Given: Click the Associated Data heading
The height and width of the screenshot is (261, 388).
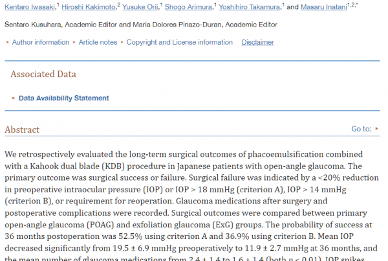Looking at the screenshot, I should coord(43,74).
